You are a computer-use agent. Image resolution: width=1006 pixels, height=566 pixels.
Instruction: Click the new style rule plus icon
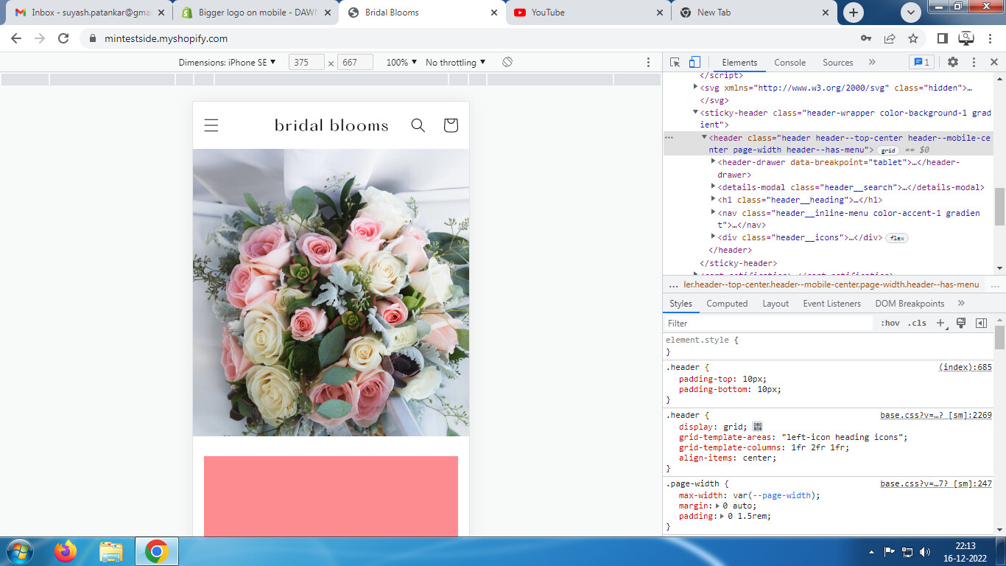click(x=940, y=324)
